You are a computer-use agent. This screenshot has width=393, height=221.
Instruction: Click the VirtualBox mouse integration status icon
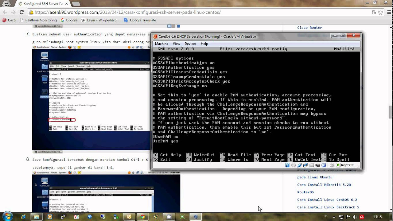332,165
